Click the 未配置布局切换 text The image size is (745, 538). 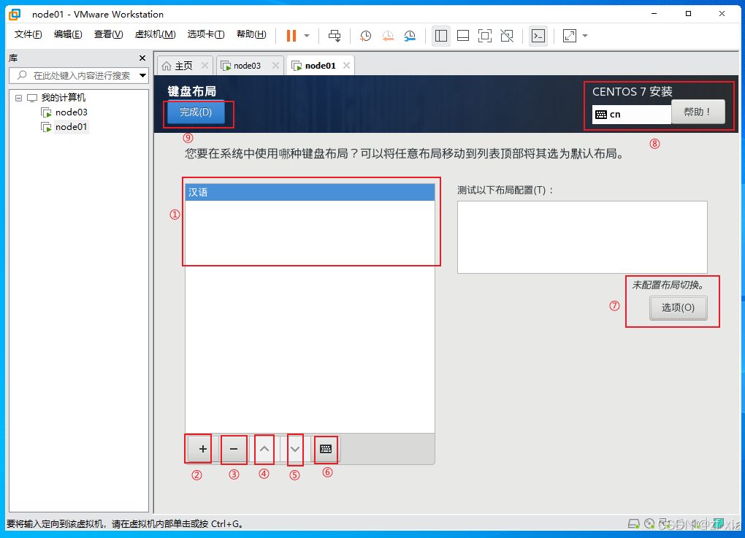coord(668,285)
